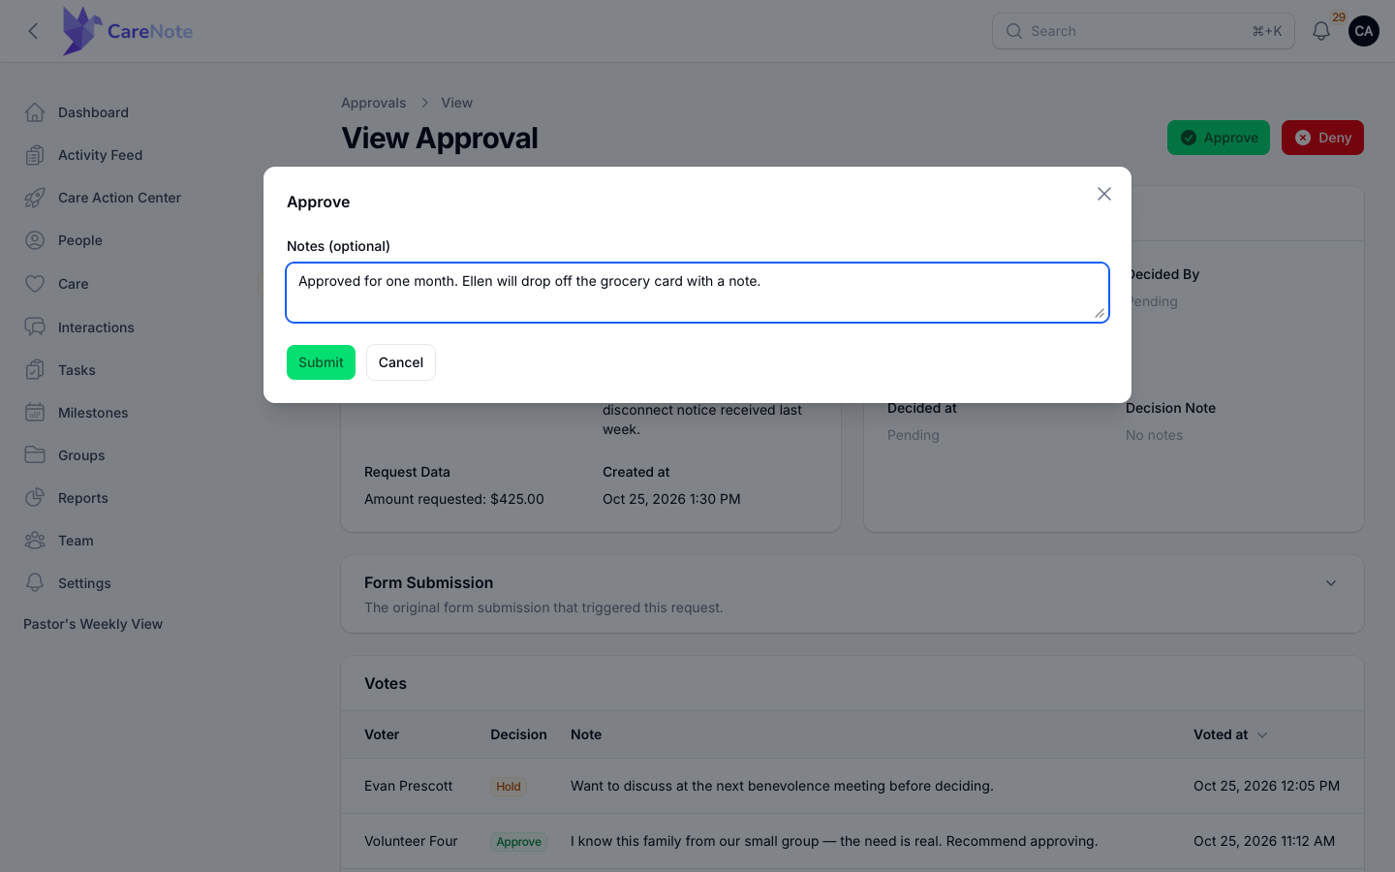Click the Interactions chat bubbles icon
The height and width of the screenshot is (872, 1395).
[x=35, y=327]
